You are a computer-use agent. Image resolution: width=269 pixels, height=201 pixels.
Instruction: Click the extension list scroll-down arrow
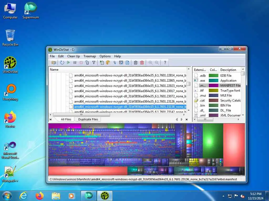[x=243, y=115]
